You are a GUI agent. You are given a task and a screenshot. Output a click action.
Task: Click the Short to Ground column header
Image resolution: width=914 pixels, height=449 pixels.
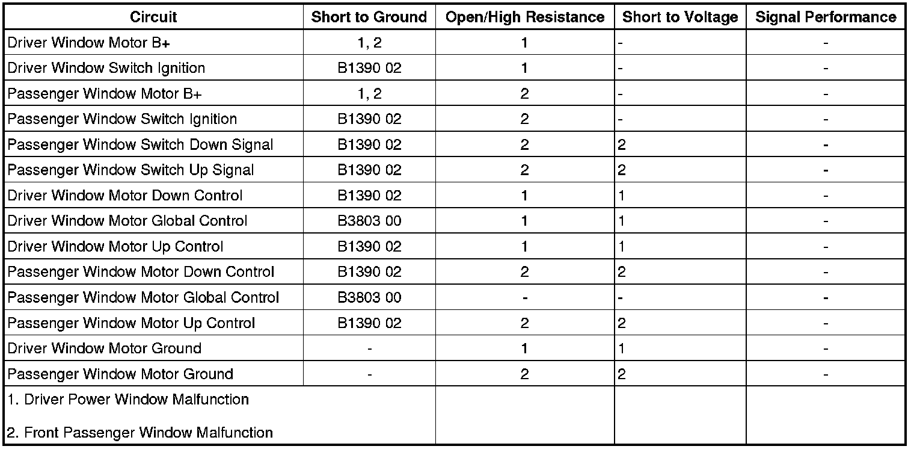369,17
